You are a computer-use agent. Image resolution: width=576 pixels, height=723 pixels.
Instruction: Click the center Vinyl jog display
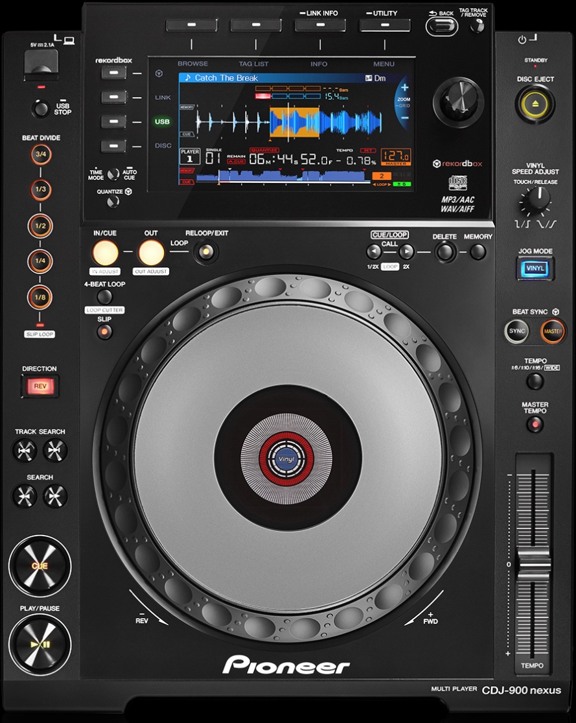286,459
